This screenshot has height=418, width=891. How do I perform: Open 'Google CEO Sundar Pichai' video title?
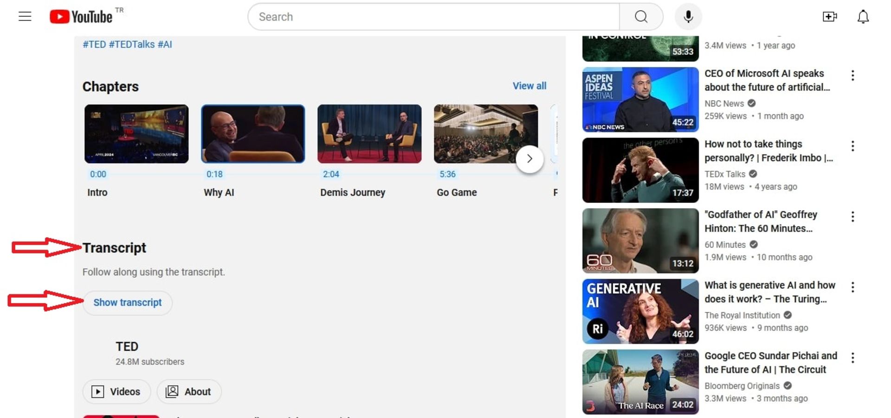click(x=771, y=362)
